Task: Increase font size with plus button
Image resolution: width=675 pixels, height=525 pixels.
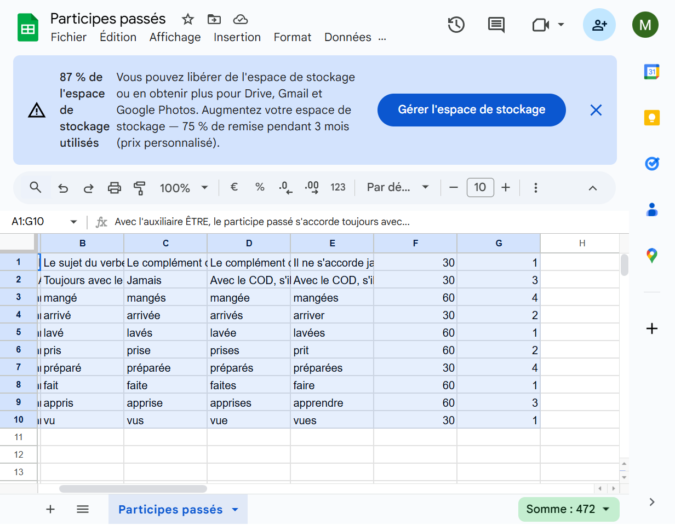Action: coord(506,188)
